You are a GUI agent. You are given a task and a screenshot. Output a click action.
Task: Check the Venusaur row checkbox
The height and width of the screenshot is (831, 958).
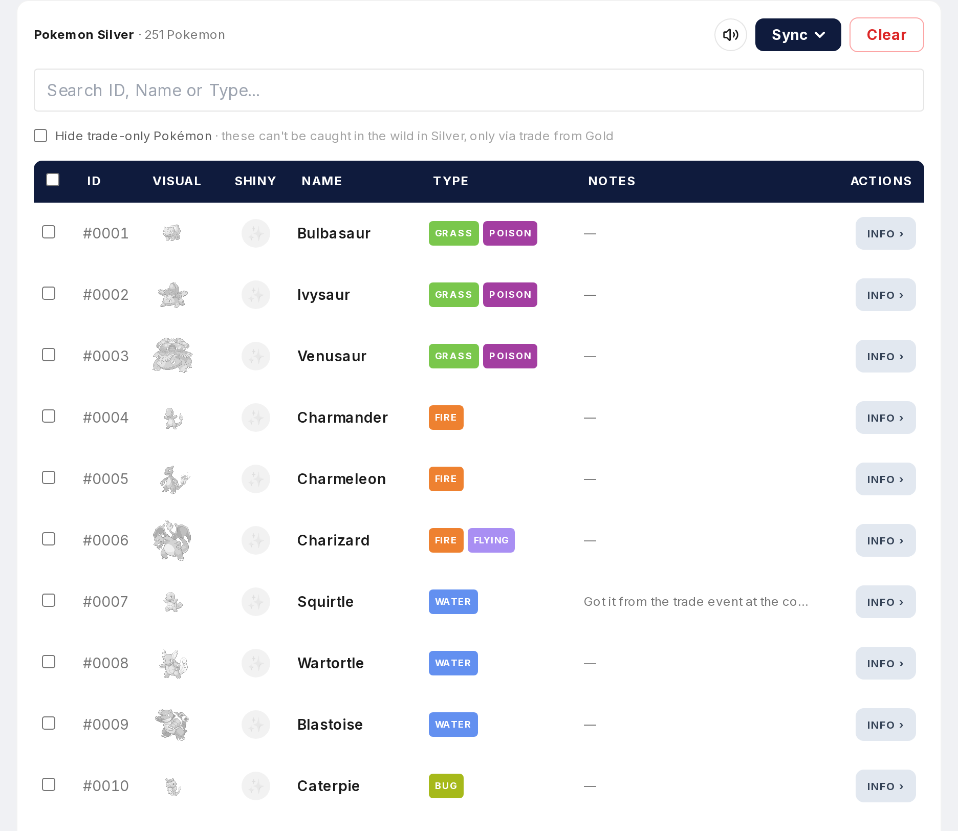point(49,355)
